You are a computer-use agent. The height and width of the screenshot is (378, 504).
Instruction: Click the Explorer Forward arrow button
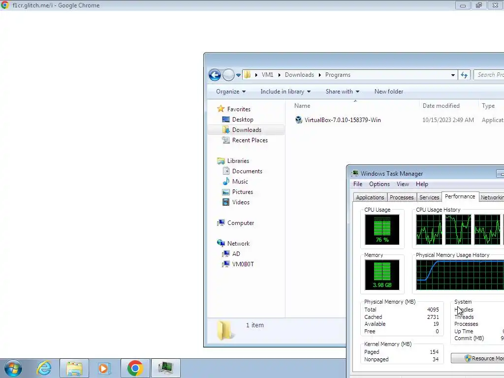point(228,75)
